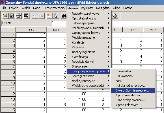164x113 pixels.
Task: Open the dialog recall toolbar icon
Action: click(27, 16)
